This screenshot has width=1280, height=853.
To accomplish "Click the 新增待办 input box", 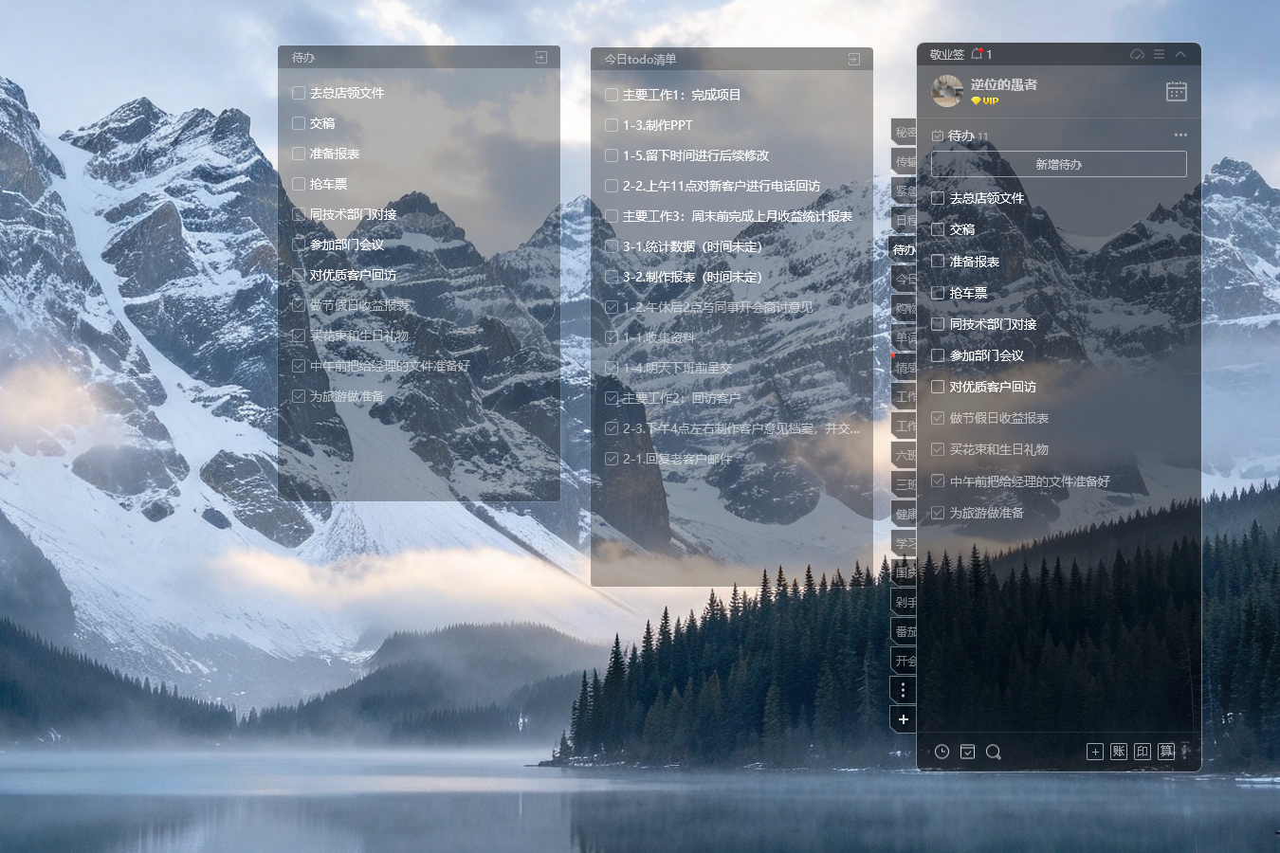I will (x=1058, y=164).
